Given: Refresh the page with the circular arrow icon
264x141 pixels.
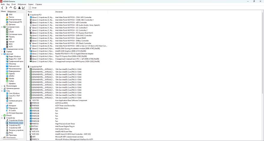Looking at the screenshot, I should click(x=15, y=8).
